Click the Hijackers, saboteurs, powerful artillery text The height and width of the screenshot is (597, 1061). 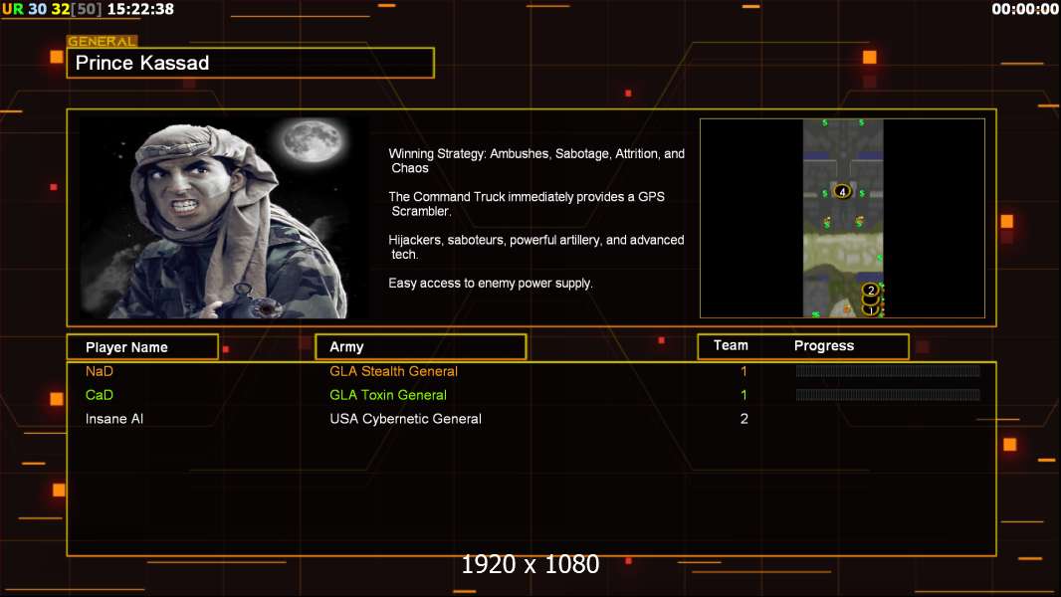point(535,247)
